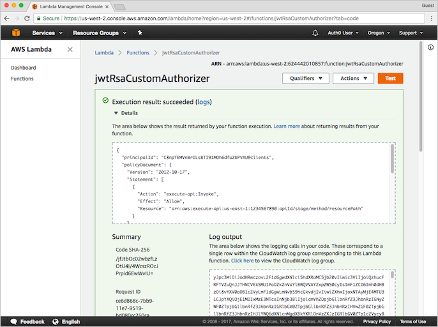The height and width of the screenshot is (327, 438).
Task: Open the browser three-dot menu
Action: pos(432,19)
